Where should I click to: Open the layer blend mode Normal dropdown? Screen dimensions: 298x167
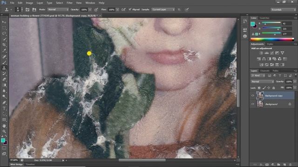point(262,82)
